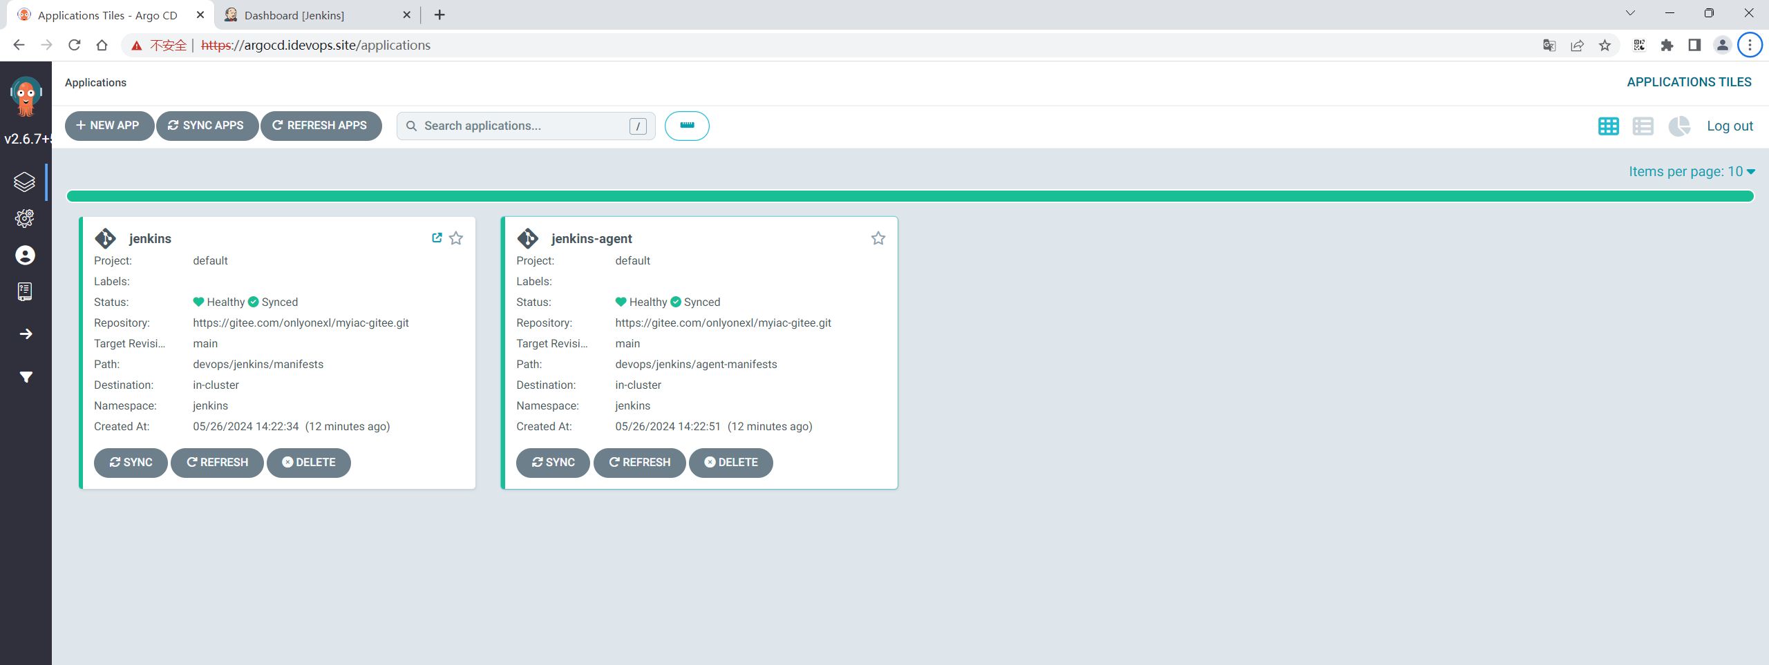Refresh the jenkins-agent application
The width and height of the screenshot is (1769, 665).
[x=639, y=463]
